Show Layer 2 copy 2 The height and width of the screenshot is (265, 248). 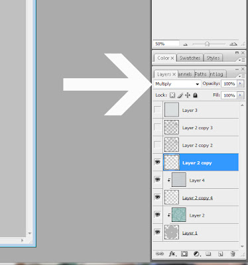157,144
